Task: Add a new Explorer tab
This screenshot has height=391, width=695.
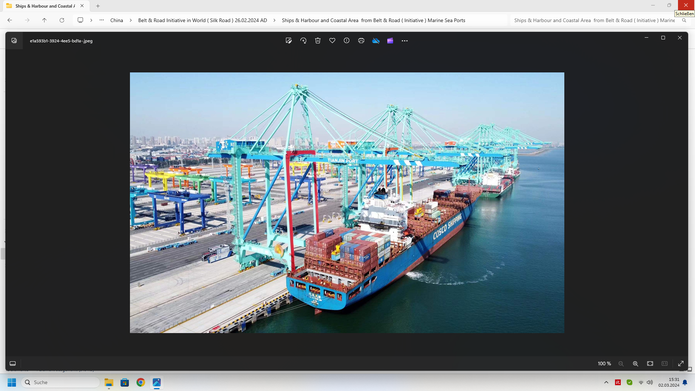Action: coord(98,6)
